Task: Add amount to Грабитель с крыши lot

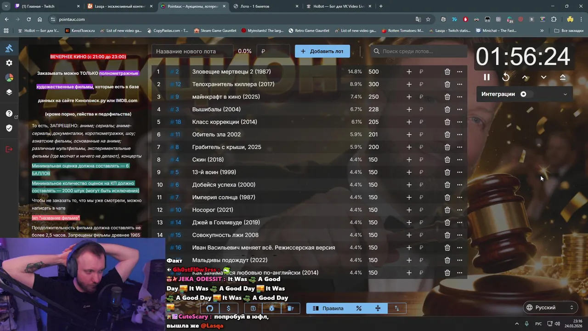Action: [409, 147]
